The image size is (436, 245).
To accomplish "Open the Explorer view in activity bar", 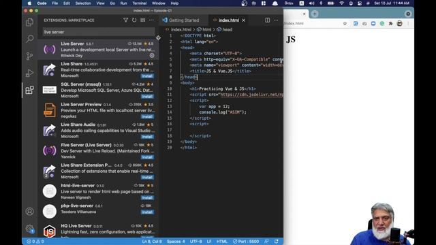I will coord(29,22).
